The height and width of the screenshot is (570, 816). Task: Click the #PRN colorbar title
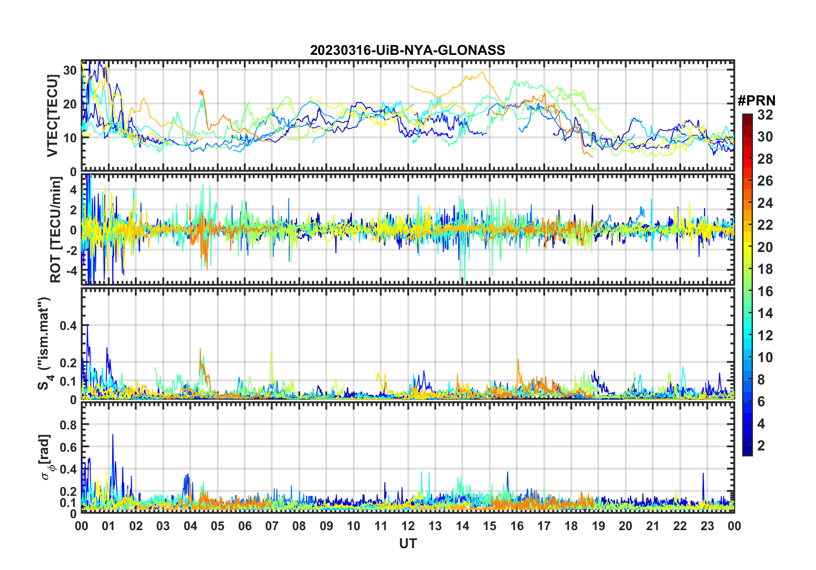pyautogui.click(x=756, y=101)
